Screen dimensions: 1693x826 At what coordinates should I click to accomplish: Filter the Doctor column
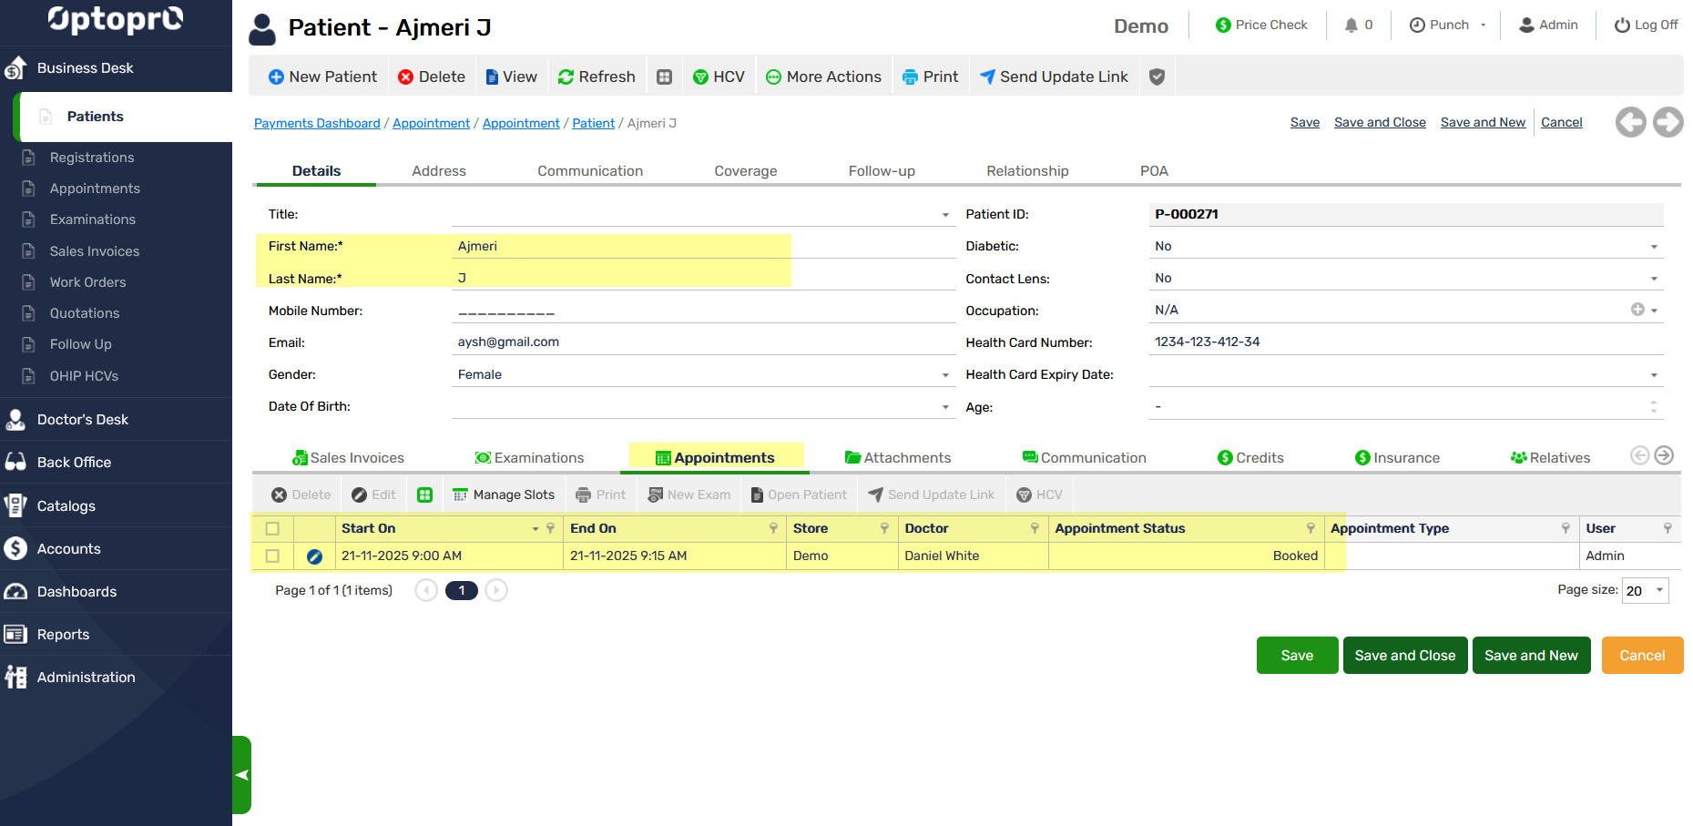[1035, 528]
